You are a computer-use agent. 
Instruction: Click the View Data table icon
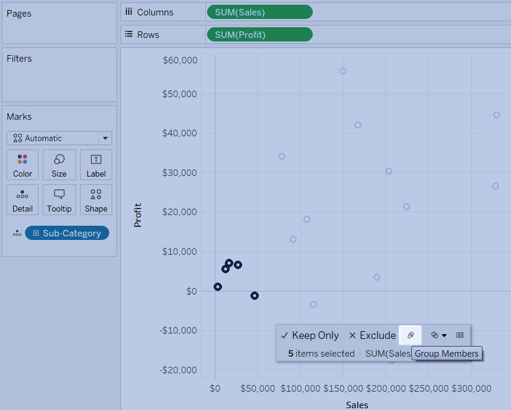(460, 335)
